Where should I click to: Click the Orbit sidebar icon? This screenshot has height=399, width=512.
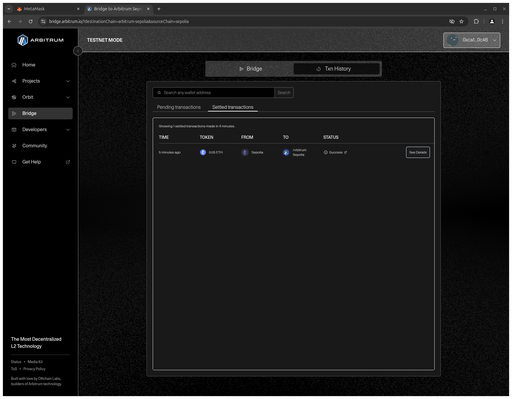click(14, 97)
